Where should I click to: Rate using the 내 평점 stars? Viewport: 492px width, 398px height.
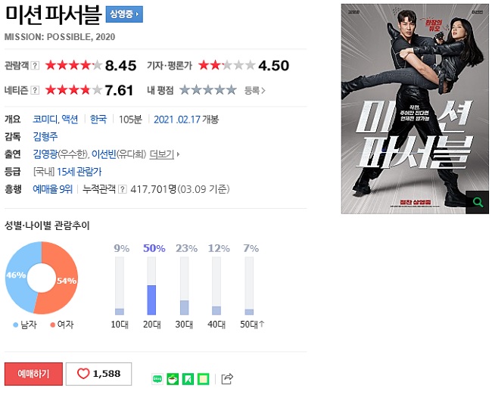[208, 90]
